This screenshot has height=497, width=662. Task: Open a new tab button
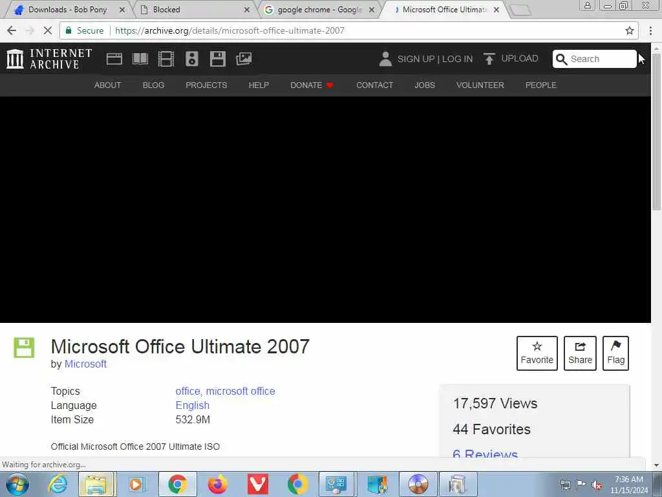tap(520, 10)
